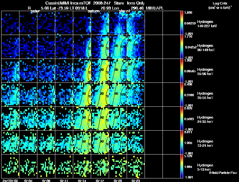Click the 'Hydrogen 5-13 keV' row label

point(205,167)
